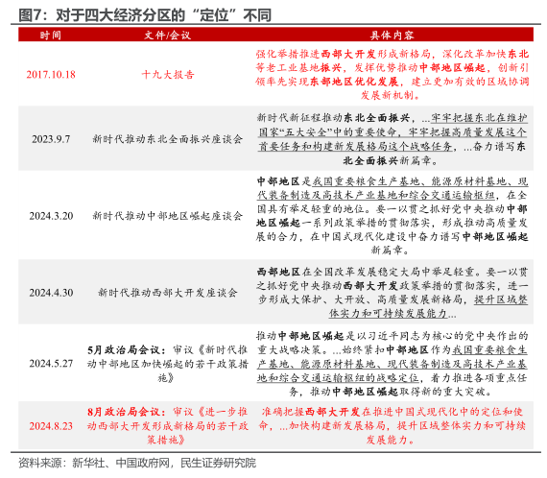Click the 十九大报告 cell
Screen dimensions: 547x478
[168, 75]
